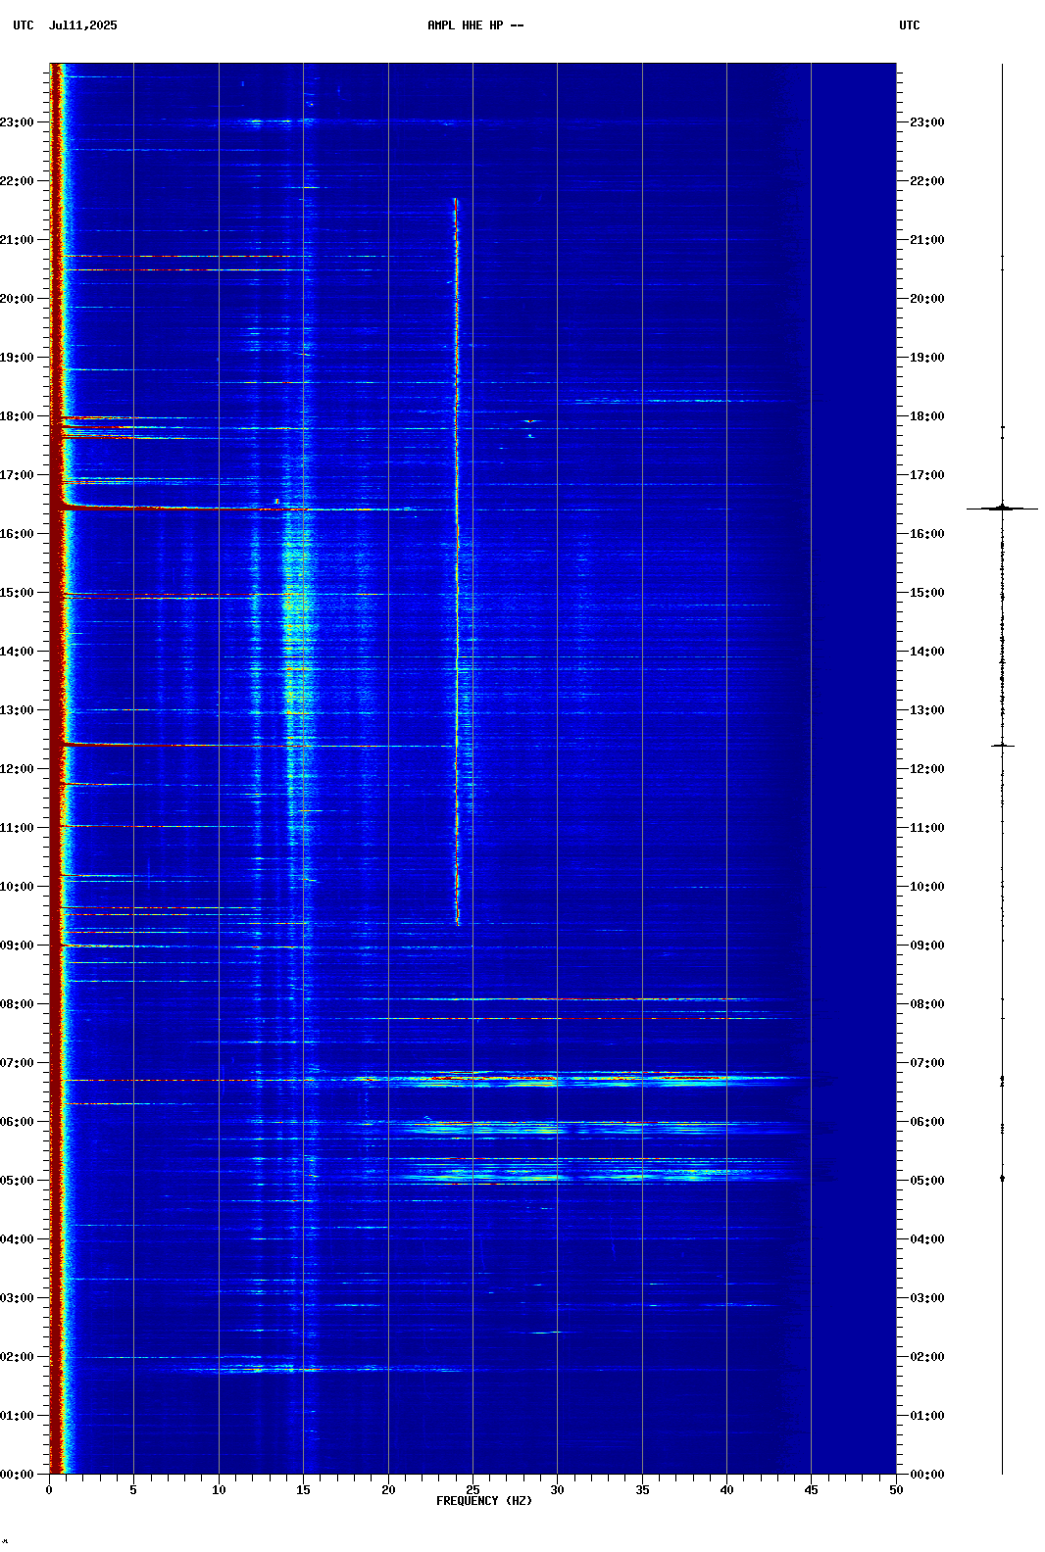The height and width of the screenshot is (1552, 1045).
Task: Click 21:00 on the right time axis
Action: [x=927, y=240]
